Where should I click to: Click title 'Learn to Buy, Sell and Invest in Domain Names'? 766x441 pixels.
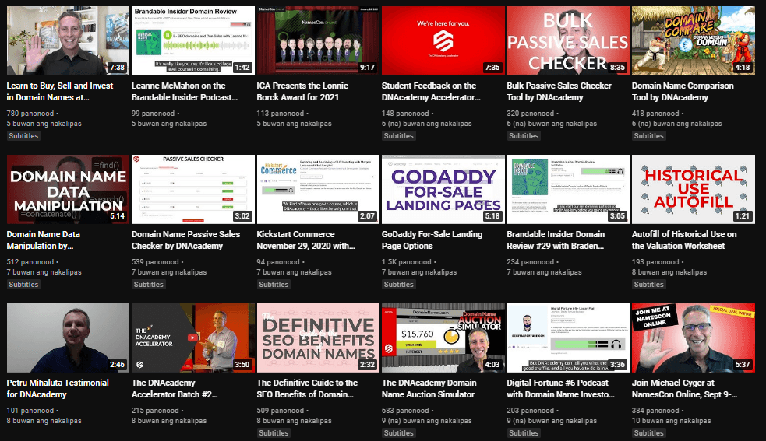click(x=59, y=91)
